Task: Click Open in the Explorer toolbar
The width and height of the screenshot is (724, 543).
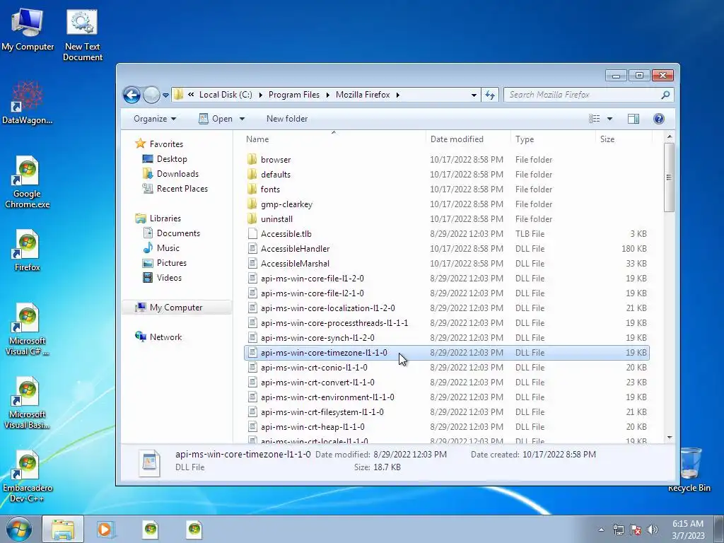Action: tap(216, 119)
